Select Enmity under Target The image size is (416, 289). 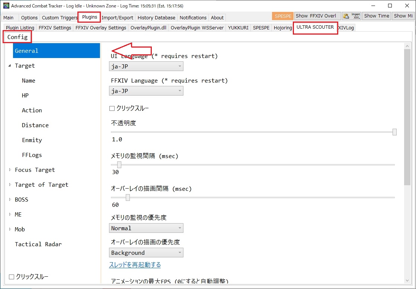pos(32,140)
